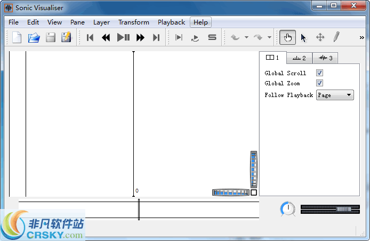Screen dimensions: 370x241
Task: Select the Navigate hand tool
Action: click(288, 37)
